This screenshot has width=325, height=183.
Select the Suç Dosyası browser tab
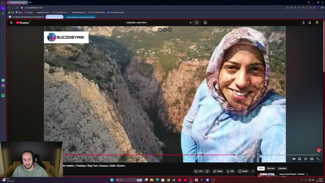tap(17, 2)
